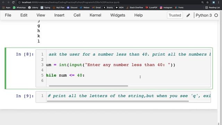222x125 pixels.
Task: Open the Instagram bookmark
Action: [x=166, y=8]
